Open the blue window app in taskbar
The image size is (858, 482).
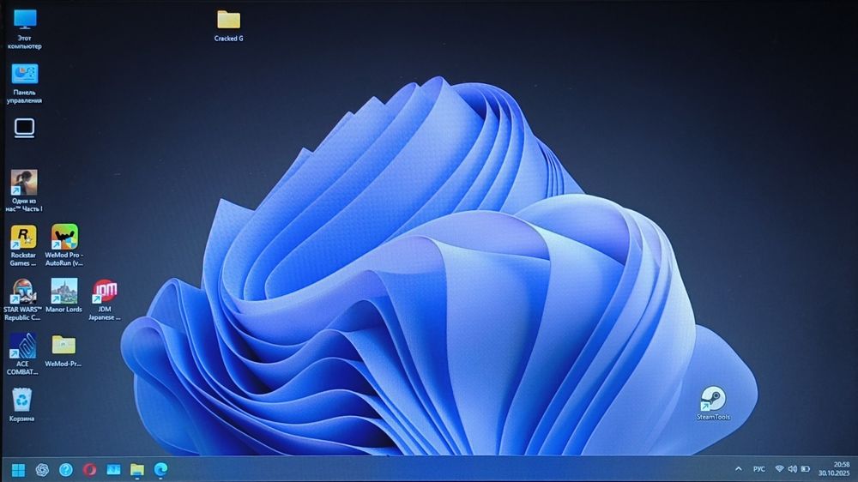[113, 470]
